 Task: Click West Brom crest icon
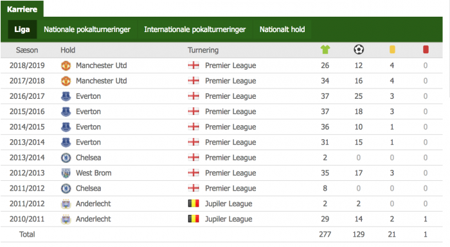(66, 173)
